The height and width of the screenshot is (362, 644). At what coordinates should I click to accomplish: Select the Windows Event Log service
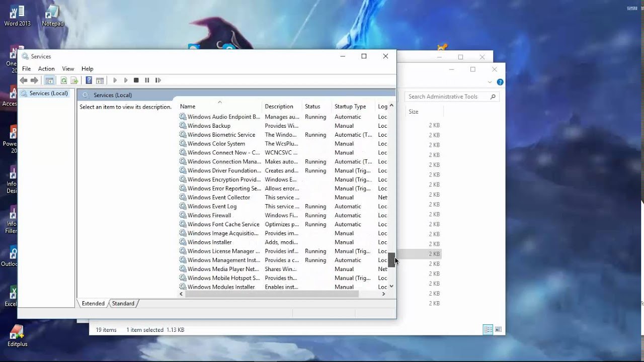pyautogui.click(x=283, y=207)
